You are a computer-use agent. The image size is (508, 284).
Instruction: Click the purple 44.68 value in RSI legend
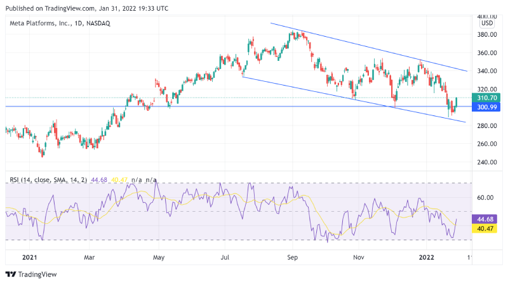point(99,179)
